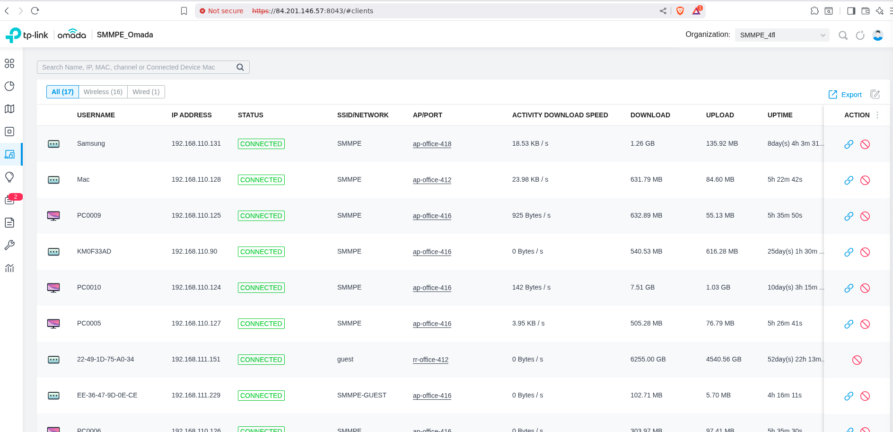Screen dimensions: 893x432
Task: Open the ap-office-418 access point link
Action: coord(432,144)
